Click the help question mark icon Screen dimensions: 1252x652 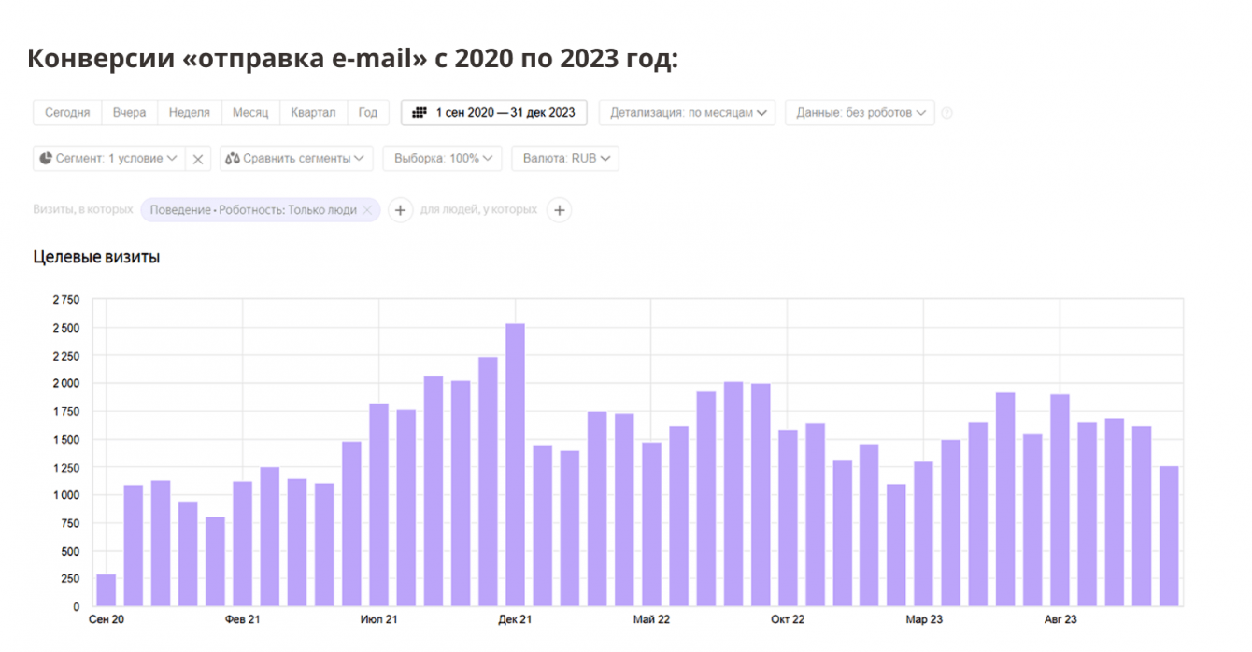947,113
